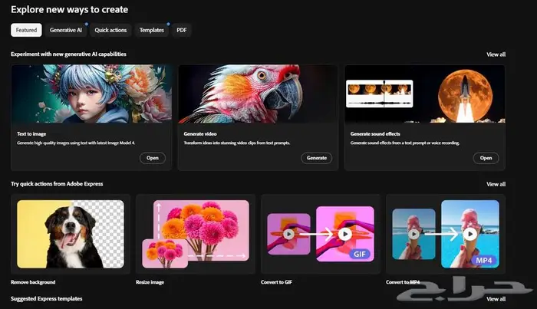Click the Text to image anime girl thumbnail
This screenshot has height=309, width=537.
[x=91, y=94]
